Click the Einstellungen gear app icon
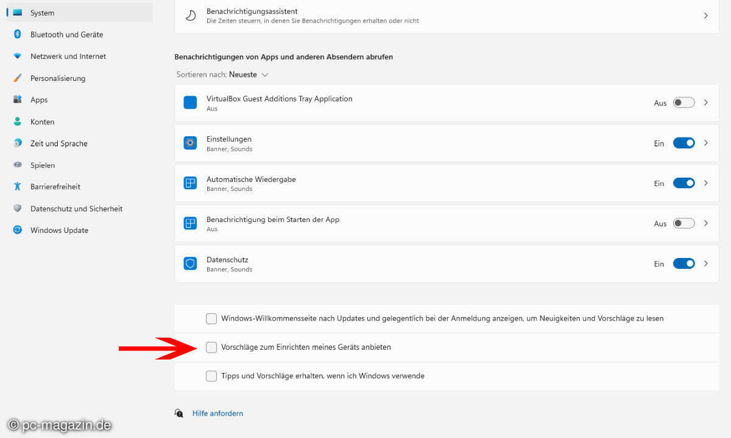This screenshot has width=731, height=438. [x=190, y=143]
